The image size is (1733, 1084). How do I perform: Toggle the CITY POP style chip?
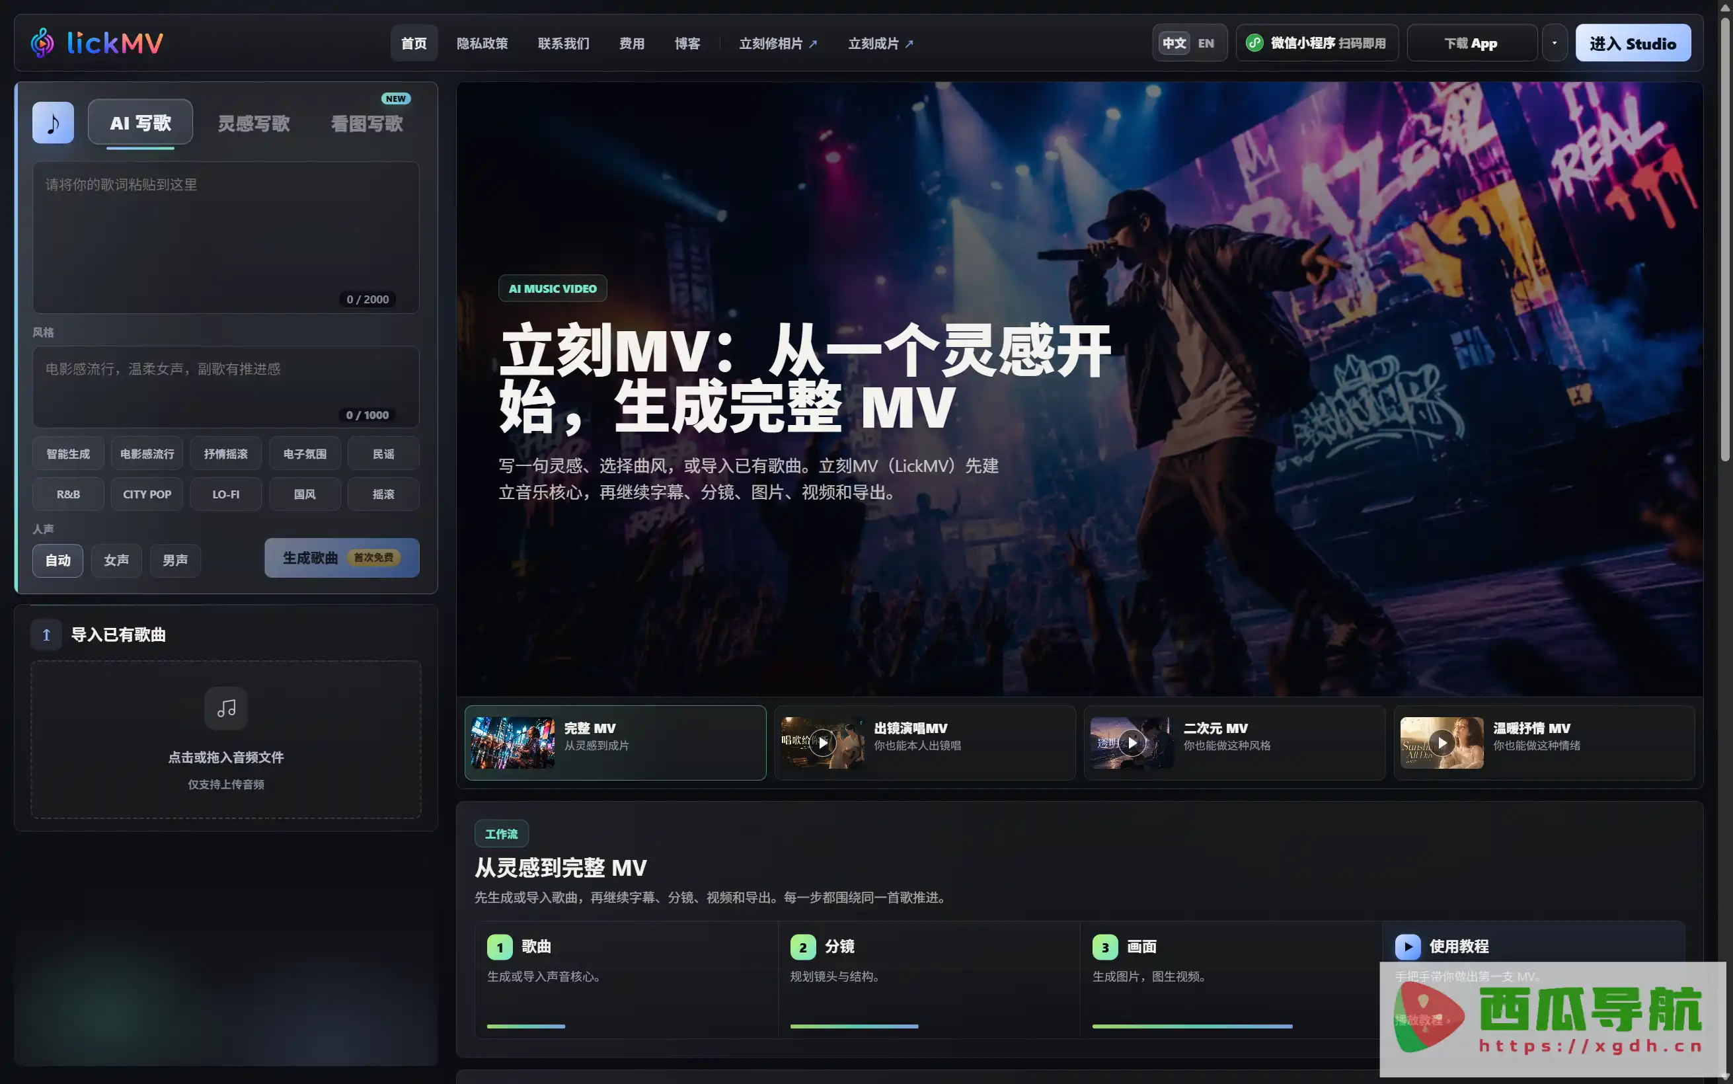coord(147,494)
